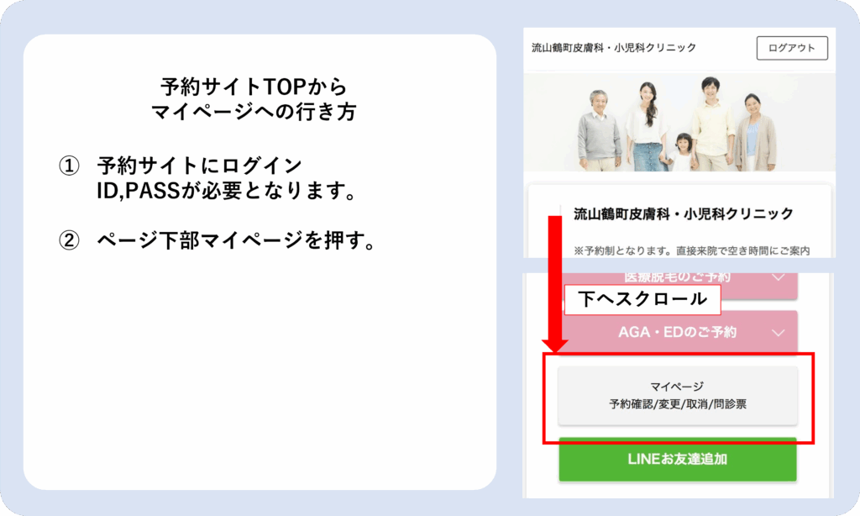Click header text 流山鶴町皮膚科・小児科クリニック

tap(614, 48)
